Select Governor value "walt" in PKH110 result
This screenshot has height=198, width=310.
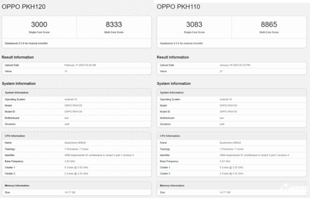tap(222, 124)
